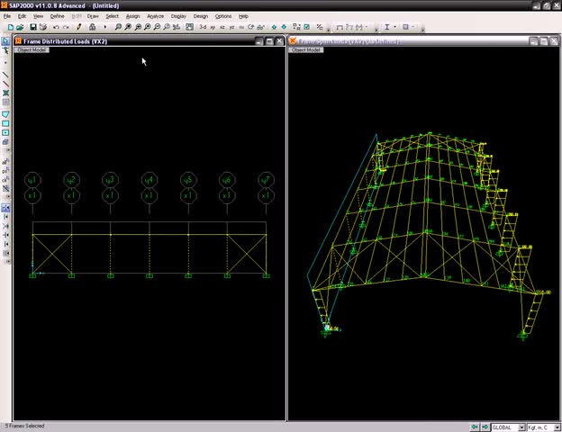This screenshot has width=562, height=432.
Task: Select the Draw Rectangular Area tool
Action: click(x=5, y=123)
